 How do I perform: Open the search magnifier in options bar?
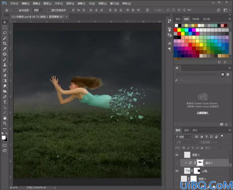click(x=218, y=10)
